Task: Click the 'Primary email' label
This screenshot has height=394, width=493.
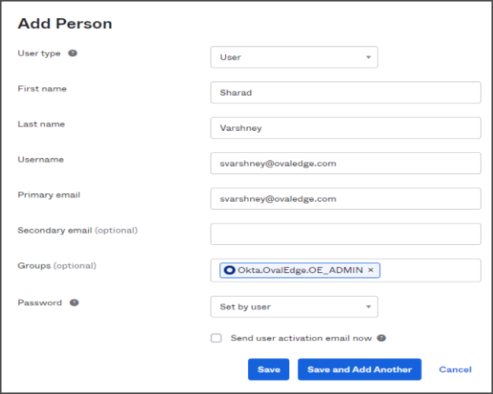Action: (x=49, y=195)
